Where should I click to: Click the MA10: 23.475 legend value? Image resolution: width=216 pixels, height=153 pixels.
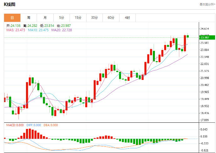coord(38,30)
